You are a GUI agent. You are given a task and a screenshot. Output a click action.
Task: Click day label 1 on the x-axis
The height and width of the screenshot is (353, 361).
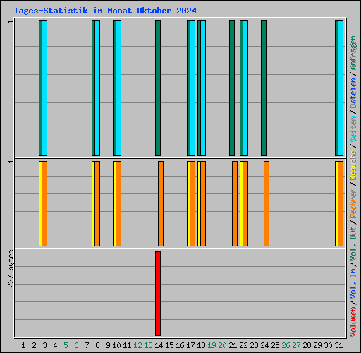click(x=23, y=345)
